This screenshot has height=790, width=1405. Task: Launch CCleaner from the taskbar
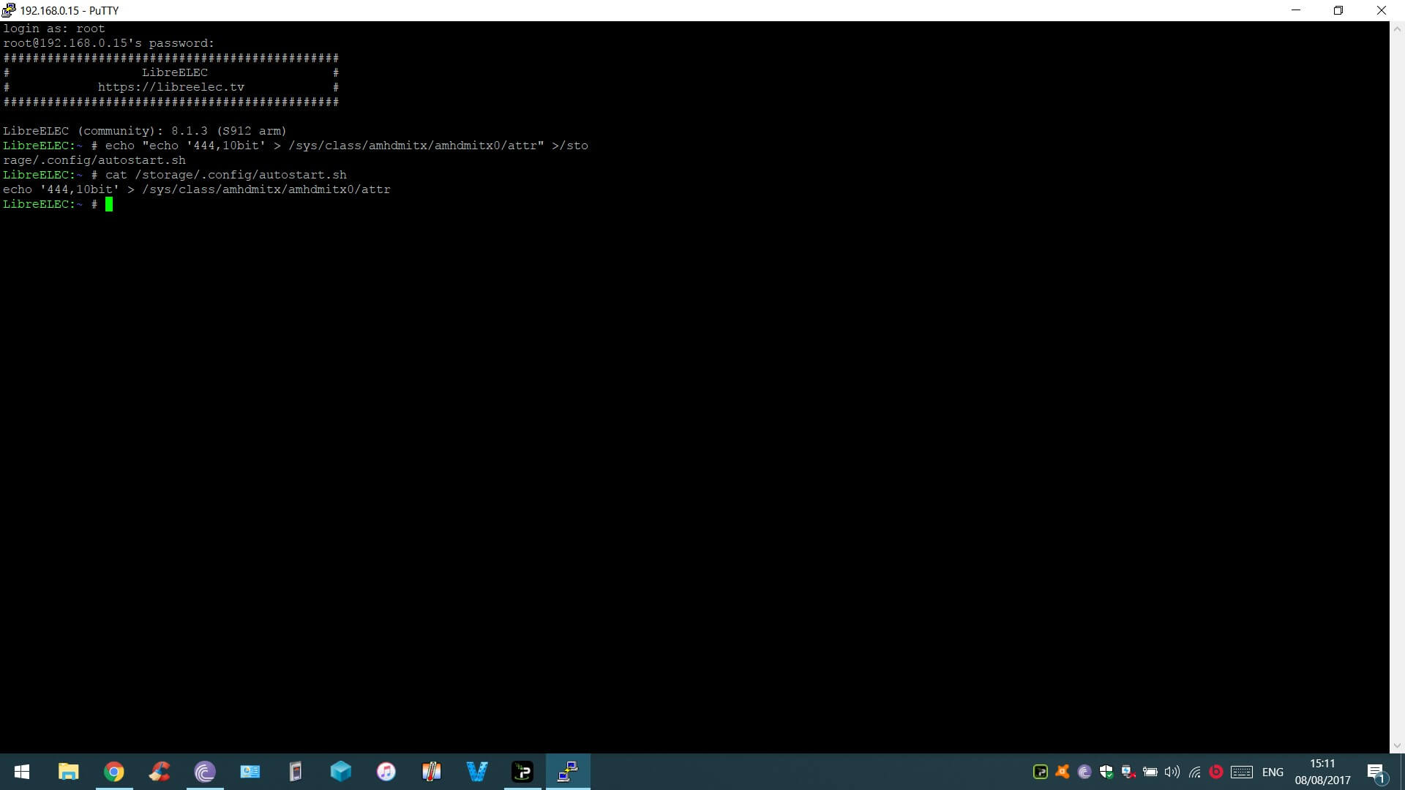tap(160, 772)
